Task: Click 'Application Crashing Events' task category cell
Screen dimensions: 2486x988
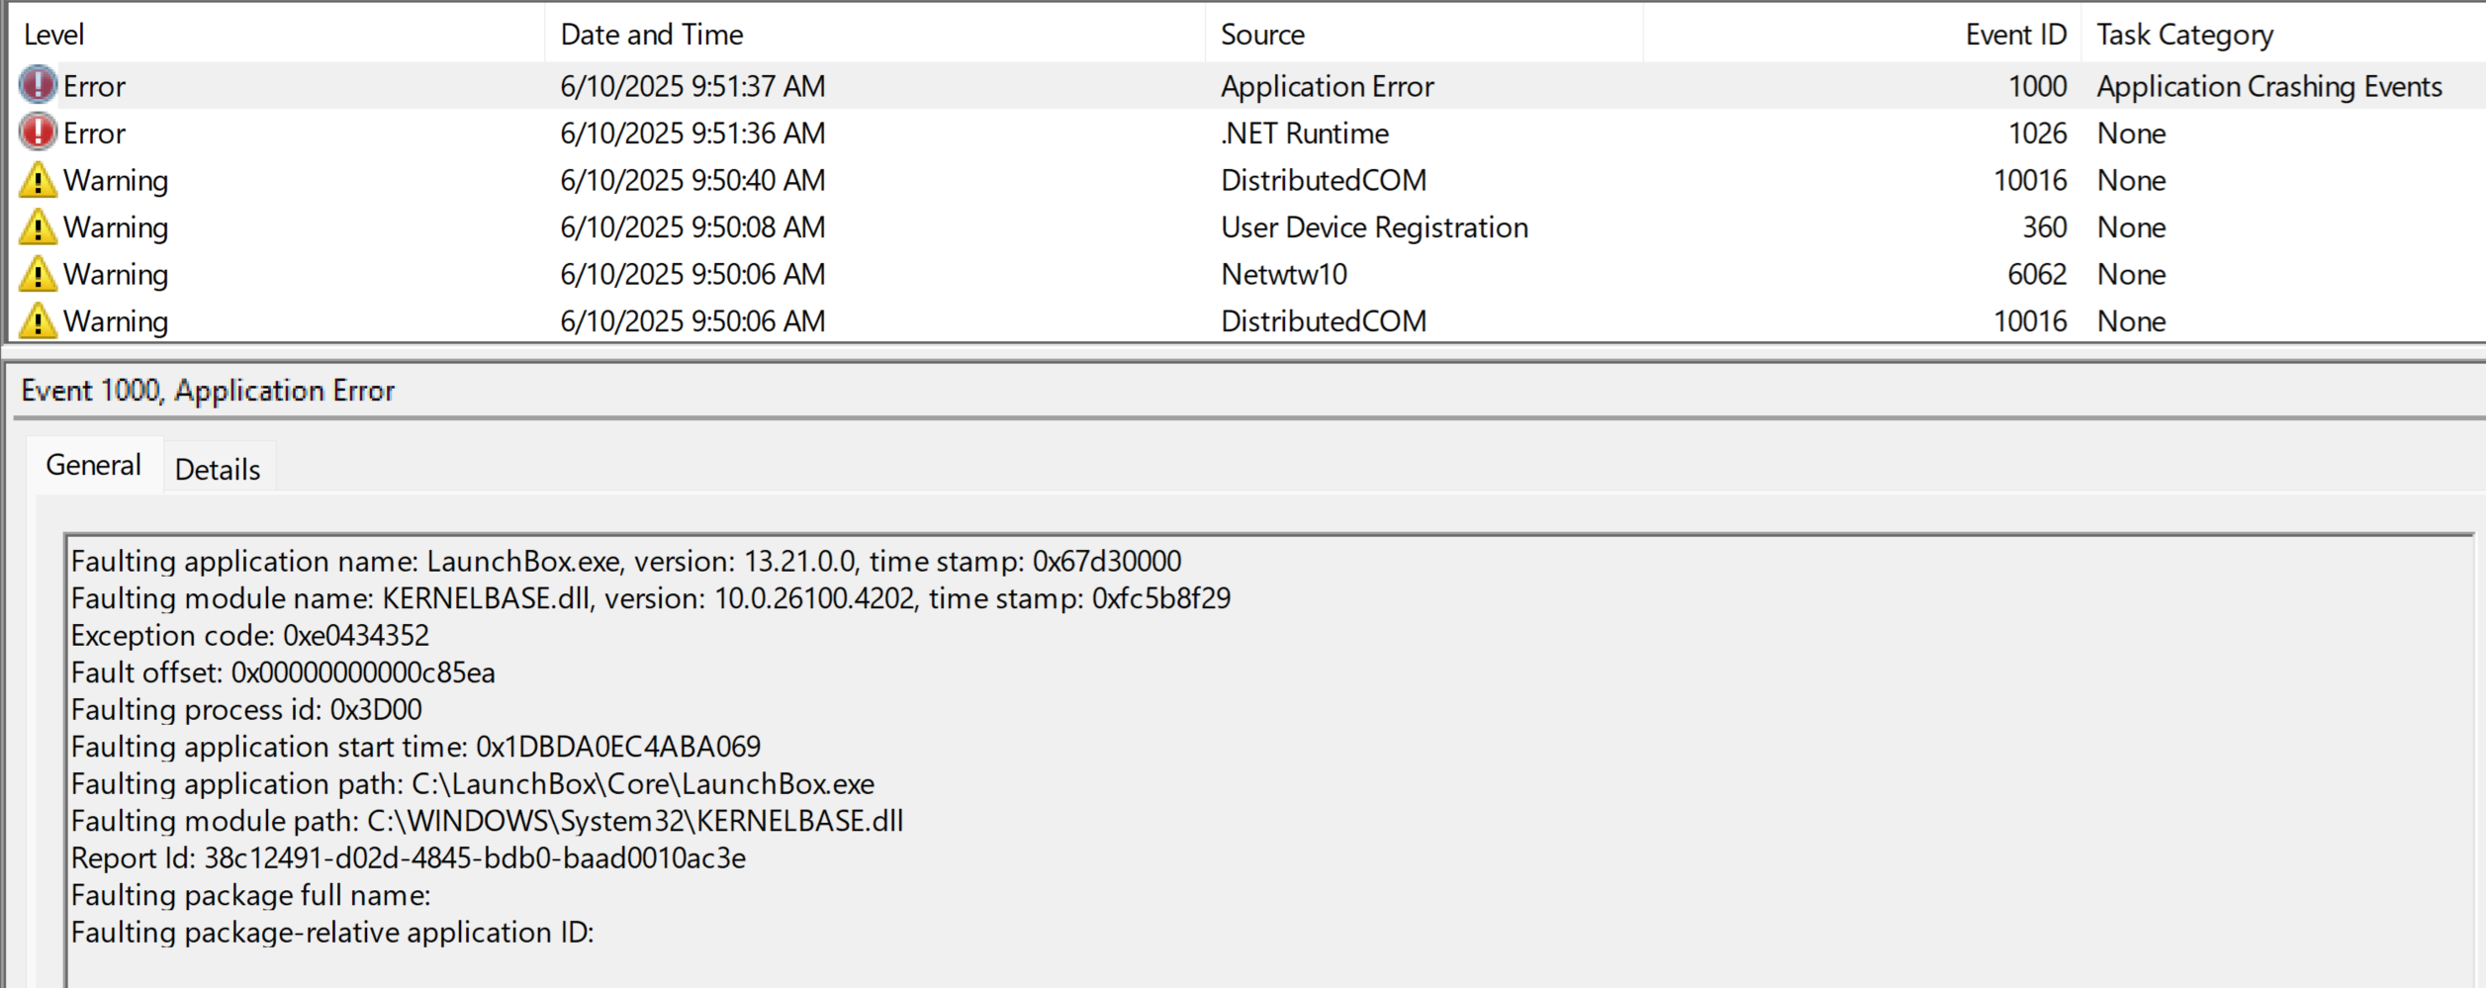Action: click(x=2269, y=86)
